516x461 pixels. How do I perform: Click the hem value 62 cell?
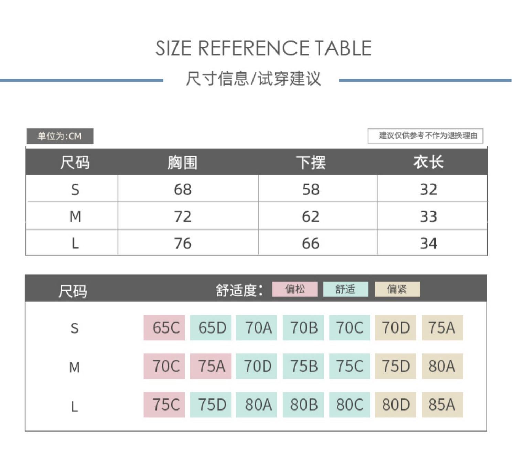click(x=311, y=216)
